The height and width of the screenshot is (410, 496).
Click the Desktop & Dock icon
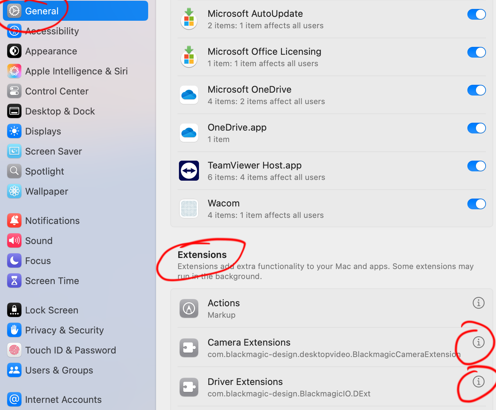(x=14, y=111)
